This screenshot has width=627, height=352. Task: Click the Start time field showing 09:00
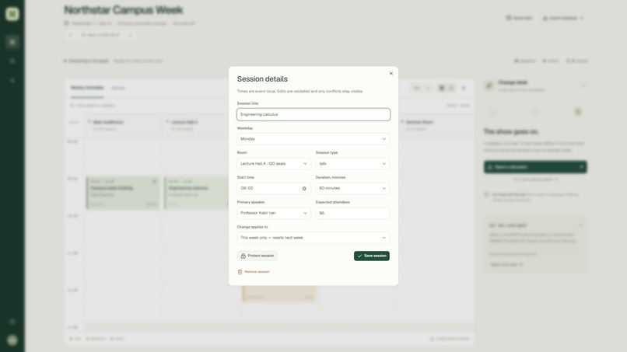274,188
